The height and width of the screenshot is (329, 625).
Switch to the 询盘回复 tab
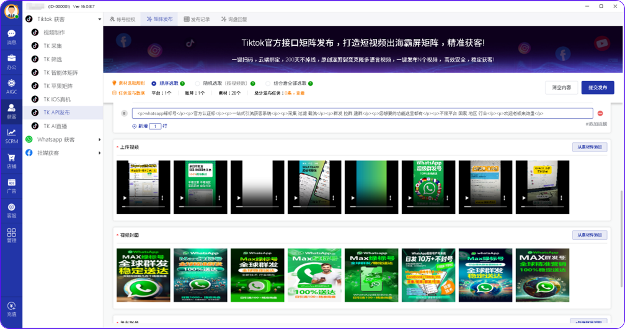(x=234, y=19)
